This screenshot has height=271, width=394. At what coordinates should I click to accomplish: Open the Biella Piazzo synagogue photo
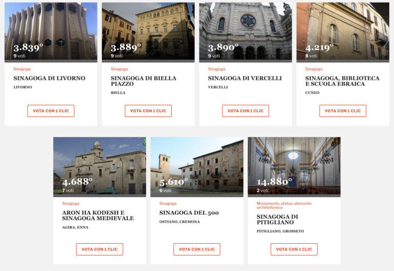click(148, 31)
